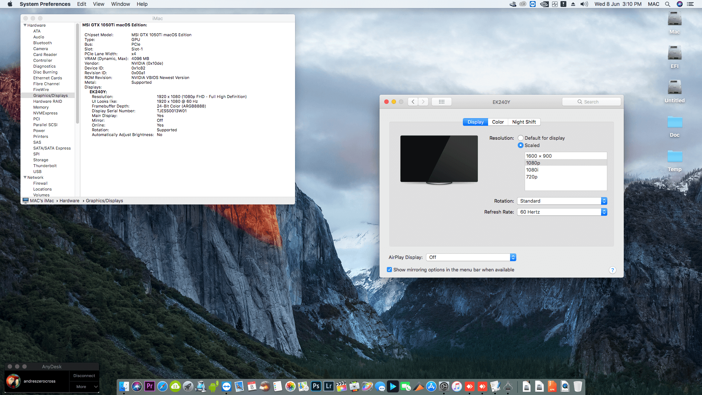Click the volume icon in menu bar

[x=584, y=4]
